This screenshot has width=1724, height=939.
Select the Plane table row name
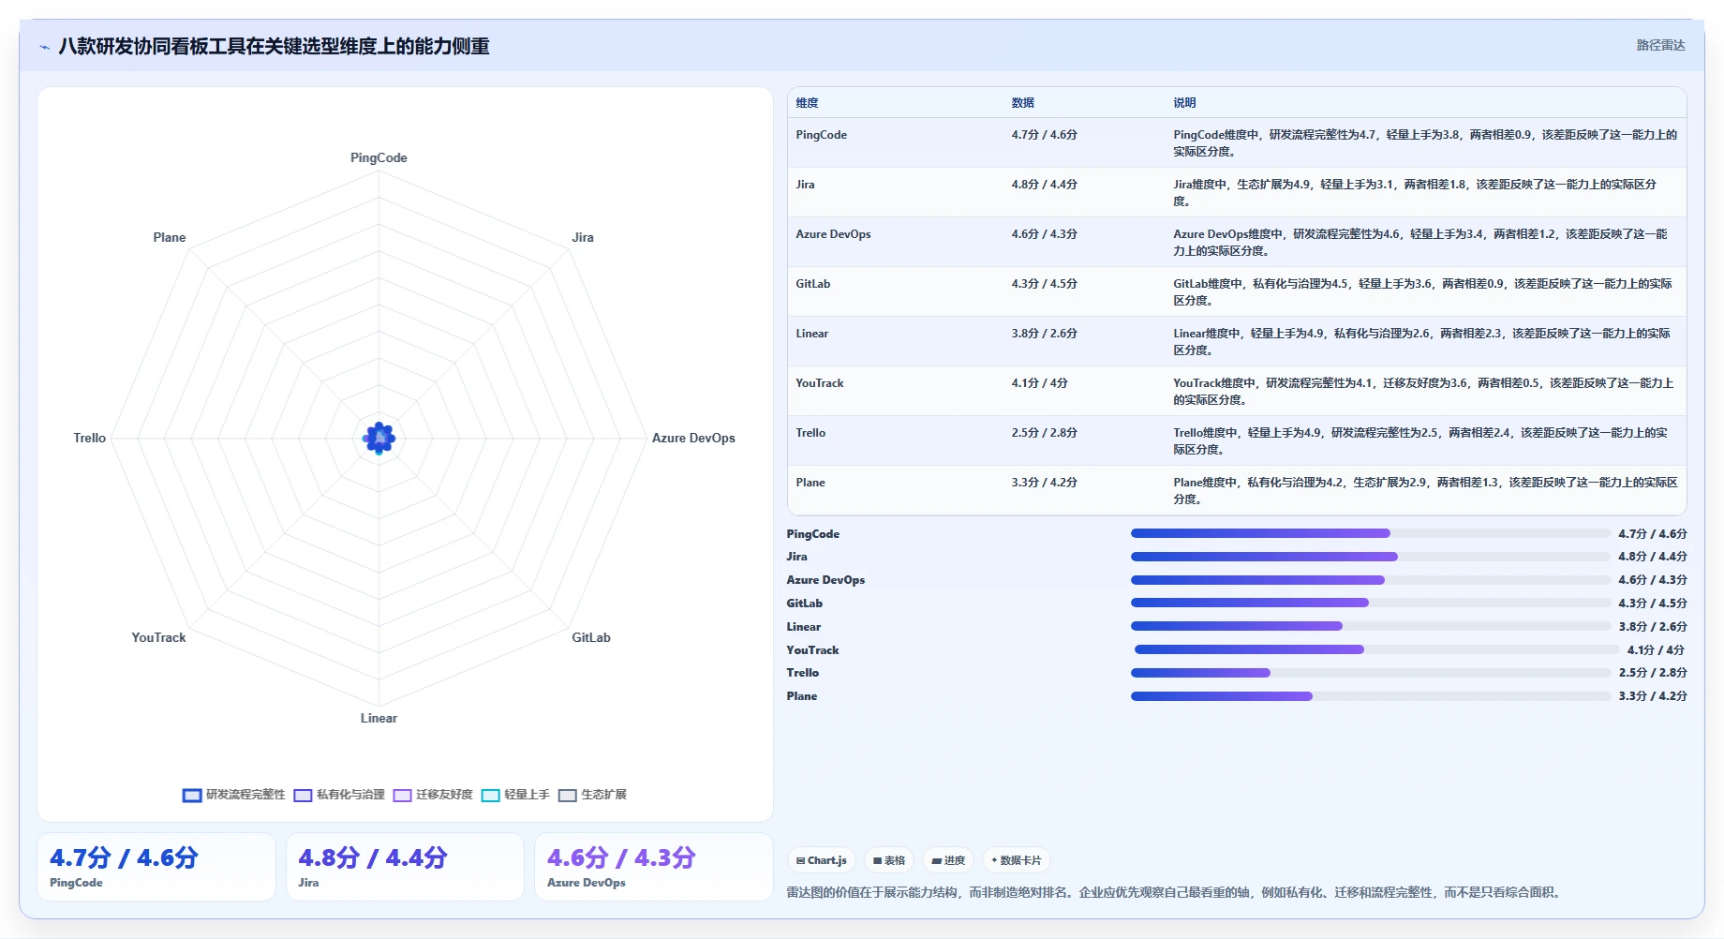pos(810,483)
